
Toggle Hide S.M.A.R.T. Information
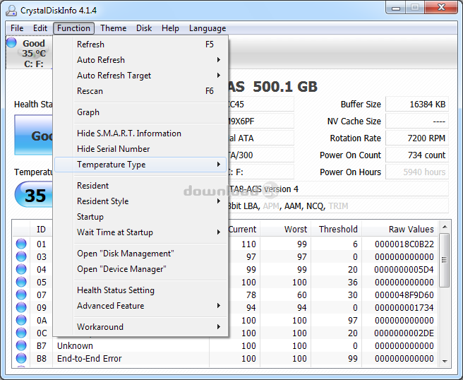(128, 133)
